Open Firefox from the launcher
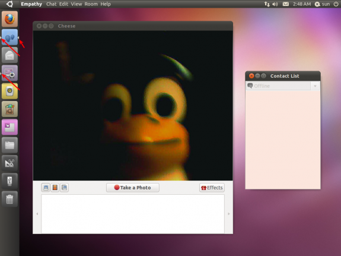This screenshot has height=256, width=341. pos(10,19)
